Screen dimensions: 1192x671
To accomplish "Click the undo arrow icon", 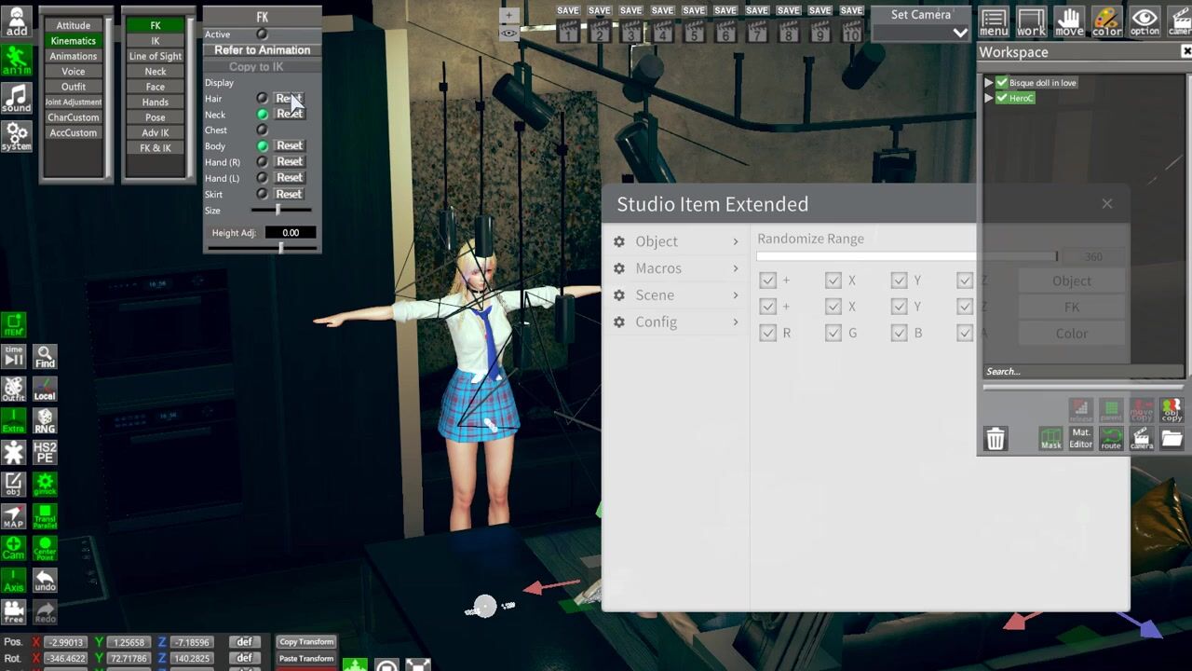I will (x=45, y=581).
